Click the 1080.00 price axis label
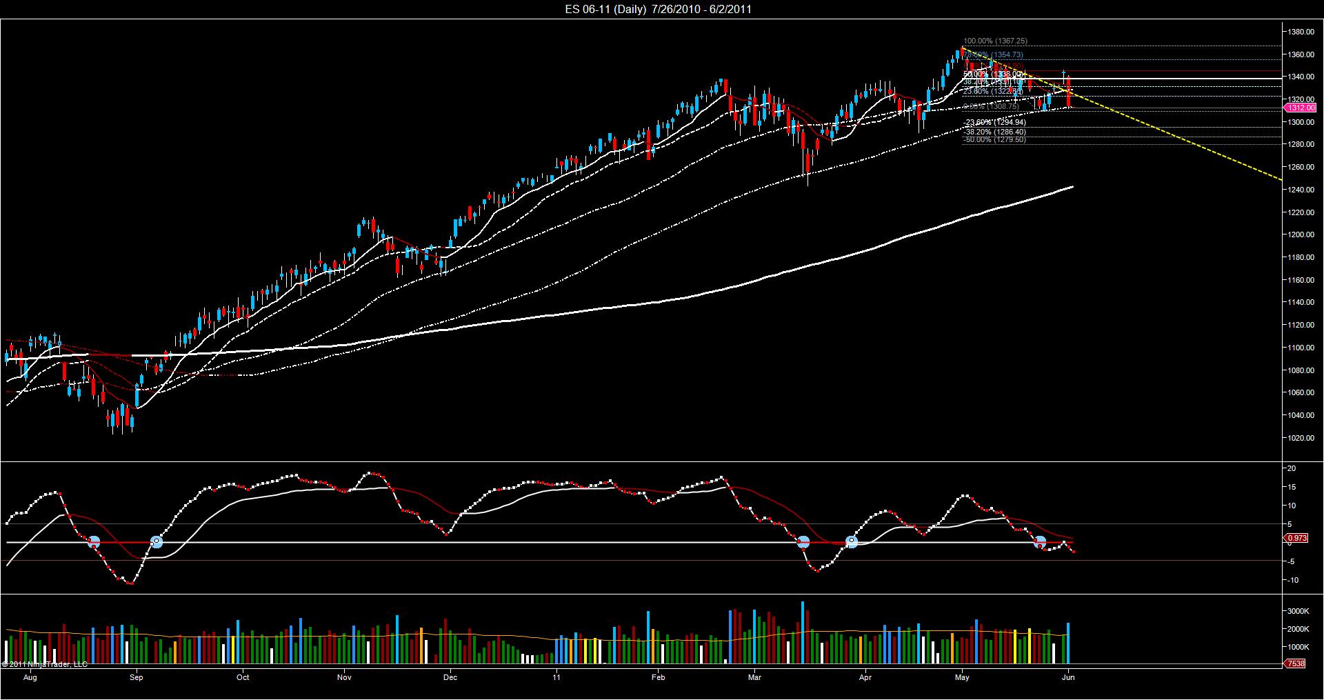1324x700 pixels. pyautogui.click(x=1300, y=370)
